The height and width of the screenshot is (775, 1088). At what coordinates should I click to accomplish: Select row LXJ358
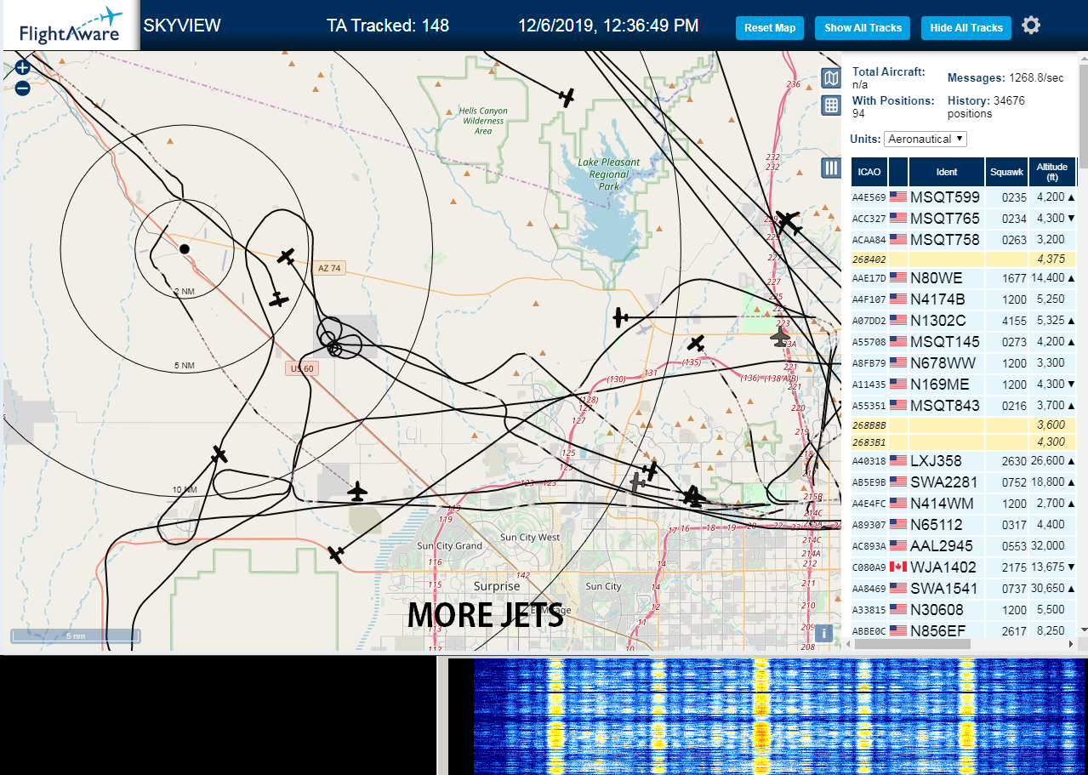(x=965, y=461)
